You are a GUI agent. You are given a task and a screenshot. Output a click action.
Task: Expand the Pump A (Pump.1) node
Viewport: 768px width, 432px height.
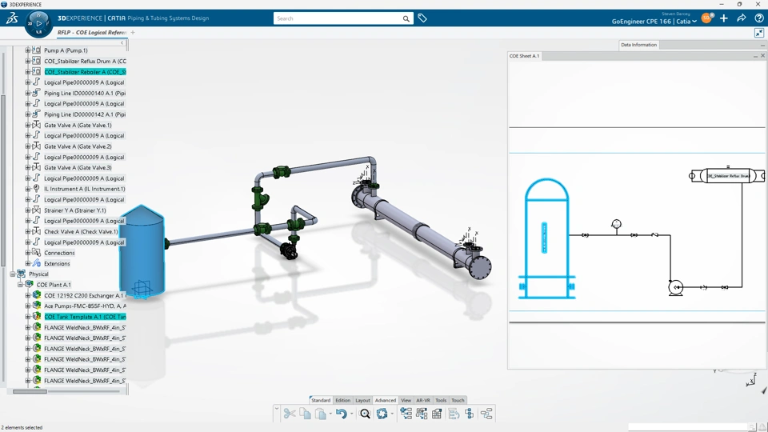(x=28, y=50)
